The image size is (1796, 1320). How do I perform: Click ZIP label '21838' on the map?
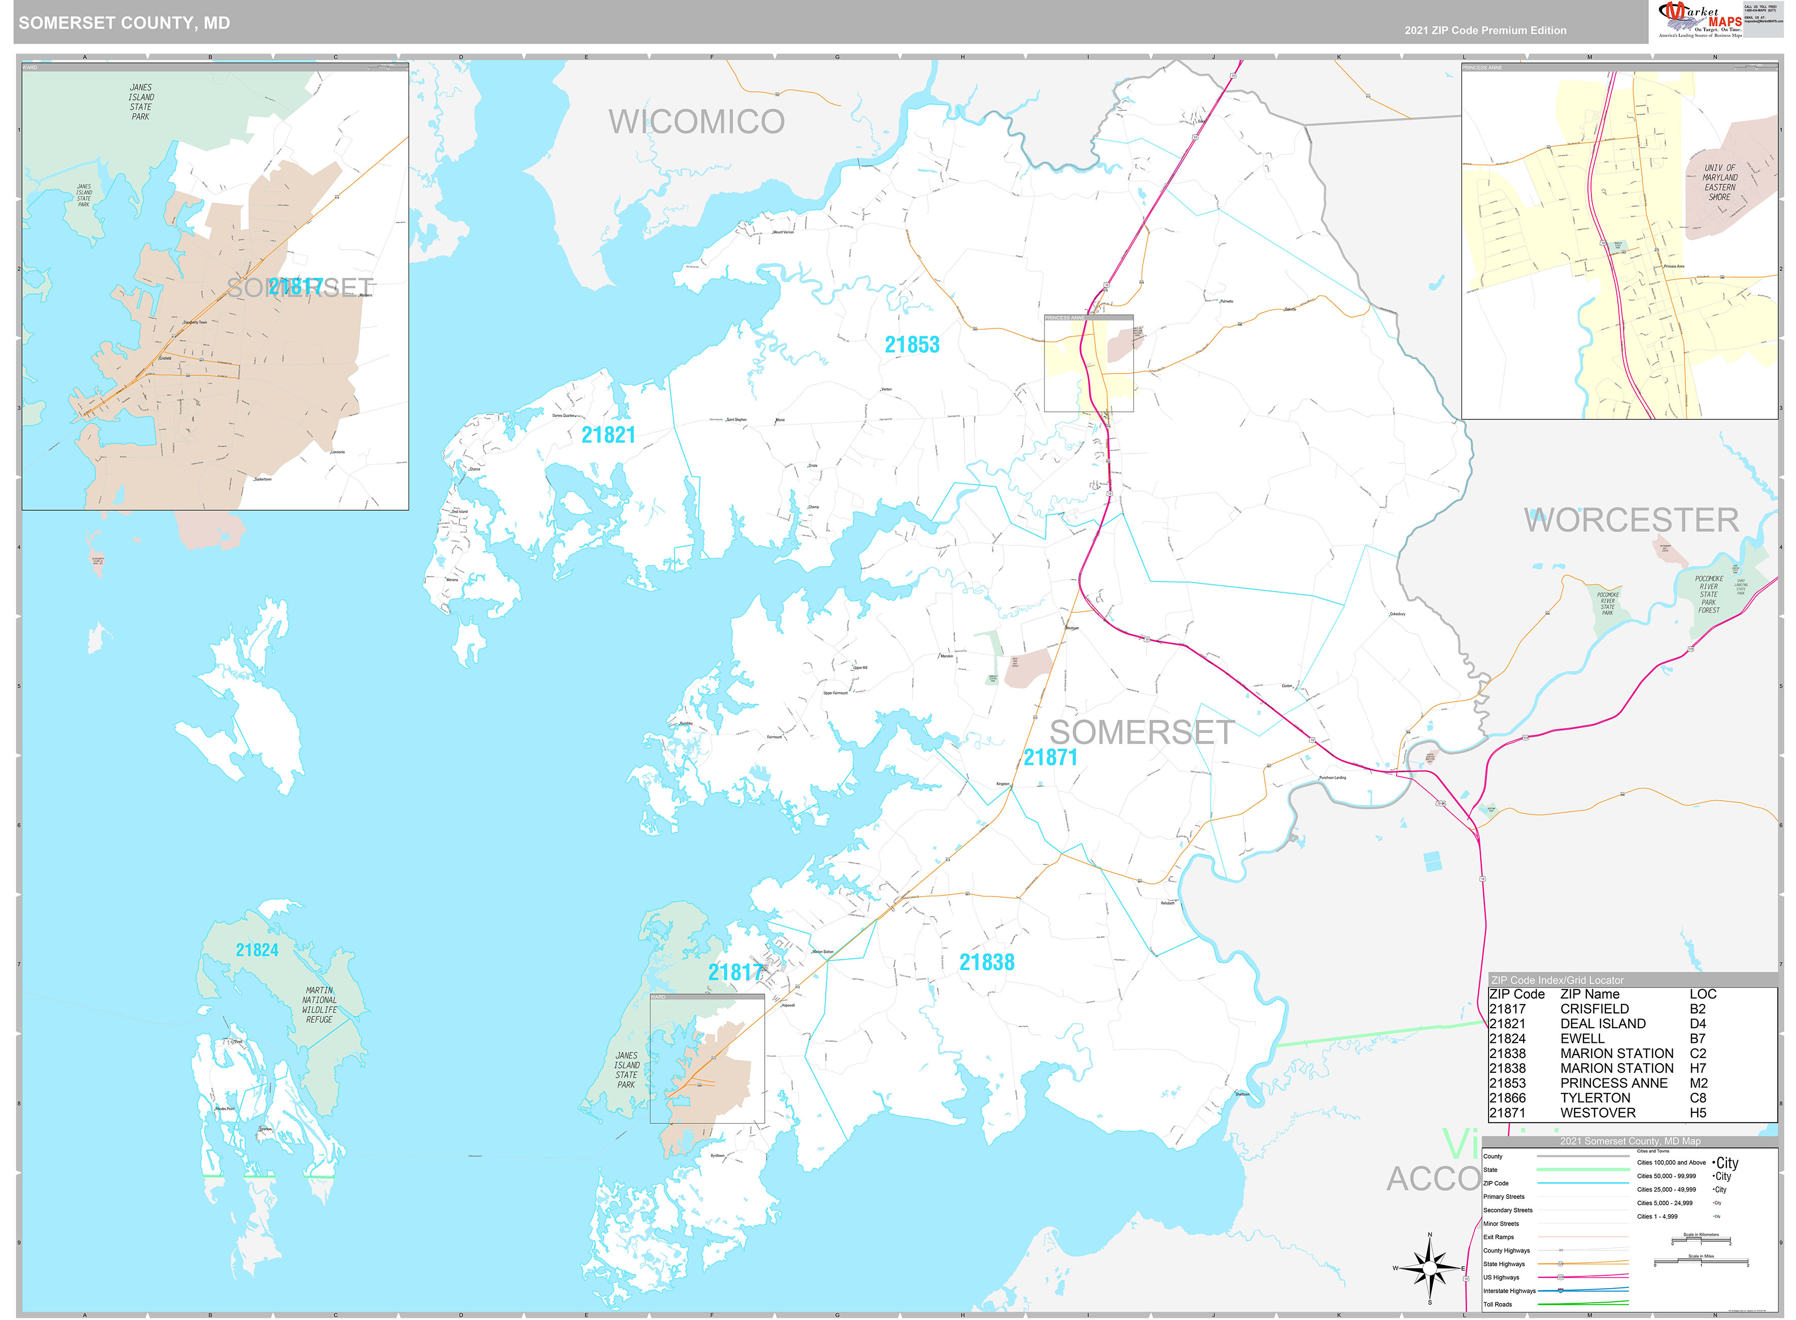pos(986,962)
